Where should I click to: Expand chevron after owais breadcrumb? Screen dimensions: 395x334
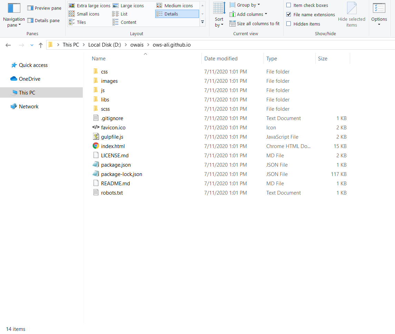tap(148, 45)
